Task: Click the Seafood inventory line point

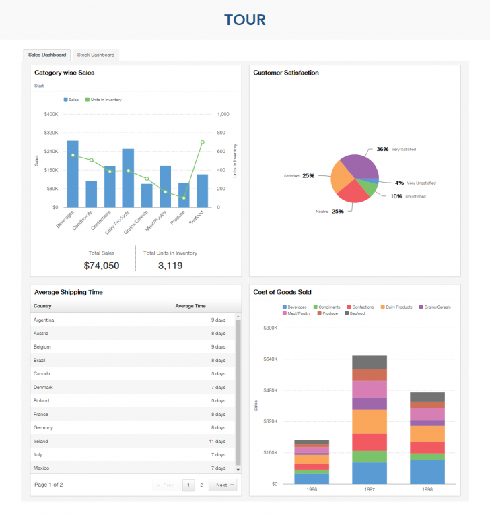Action: [x=203, y=142]
